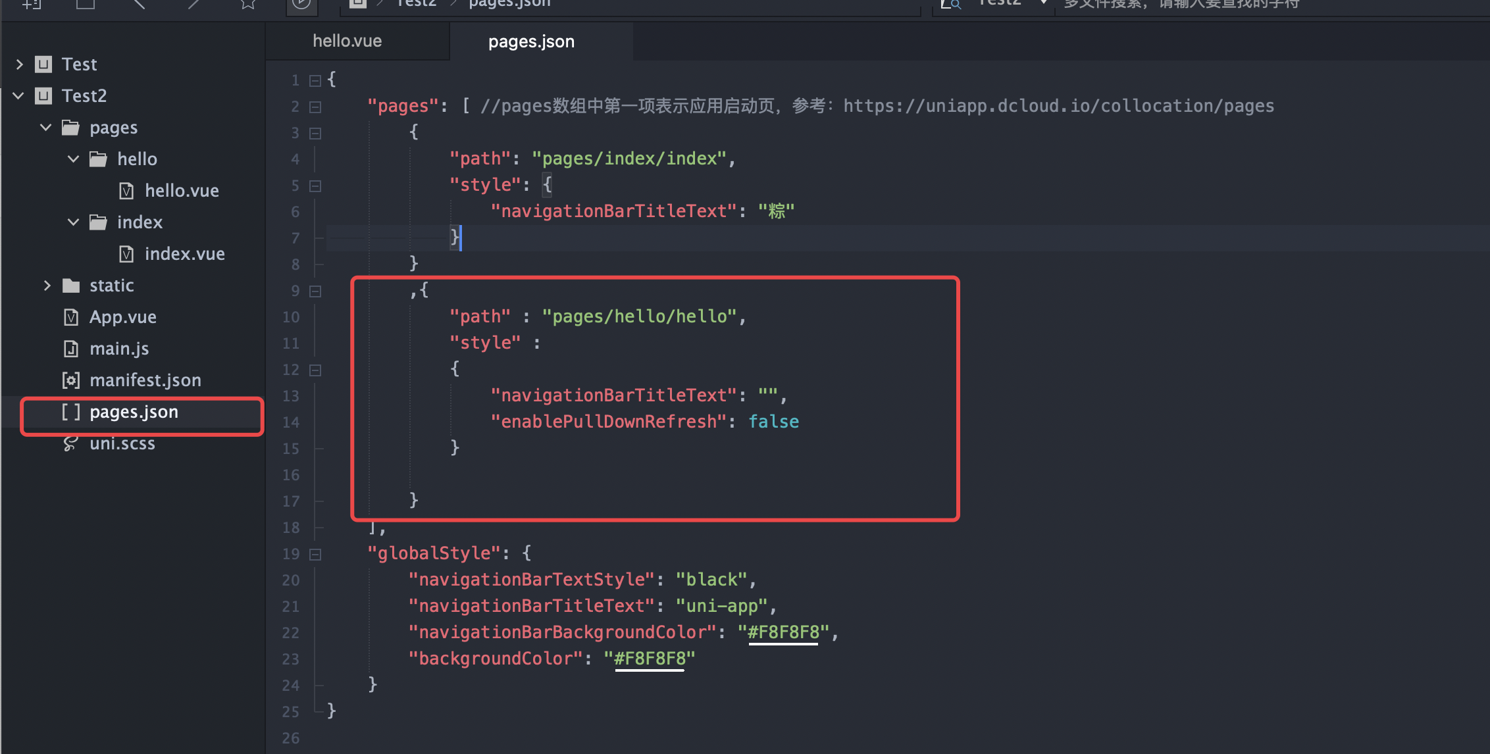Click the hello folder icon
This screenshot has width=1490, height=754.
tap(99, 159)
